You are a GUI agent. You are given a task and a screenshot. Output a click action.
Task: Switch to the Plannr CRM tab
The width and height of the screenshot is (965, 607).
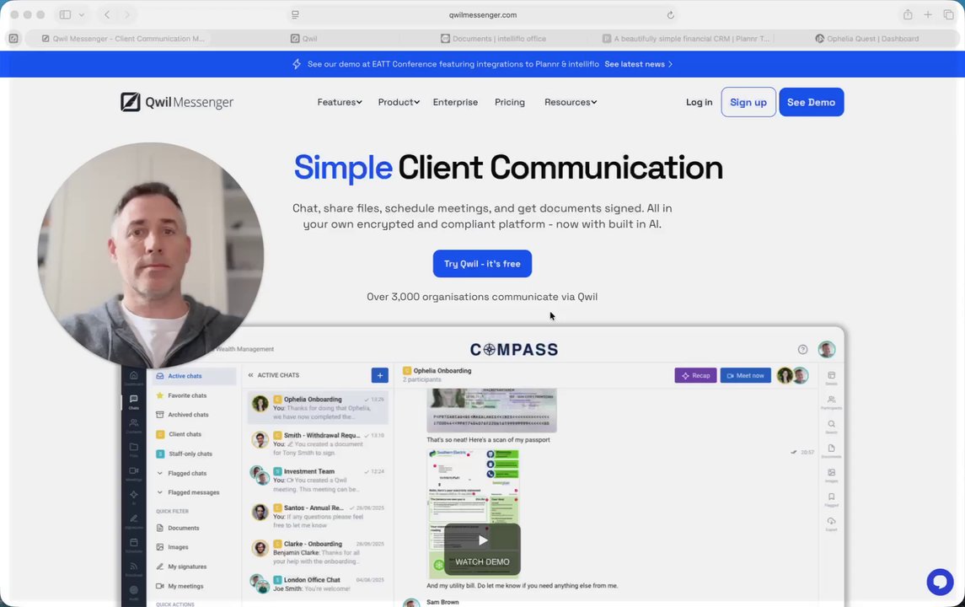(686, 38)
